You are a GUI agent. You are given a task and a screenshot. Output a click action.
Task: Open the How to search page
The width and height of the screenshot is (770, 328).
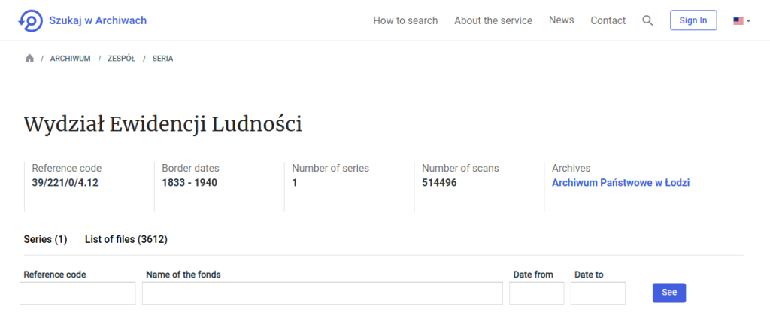[405, 20]
